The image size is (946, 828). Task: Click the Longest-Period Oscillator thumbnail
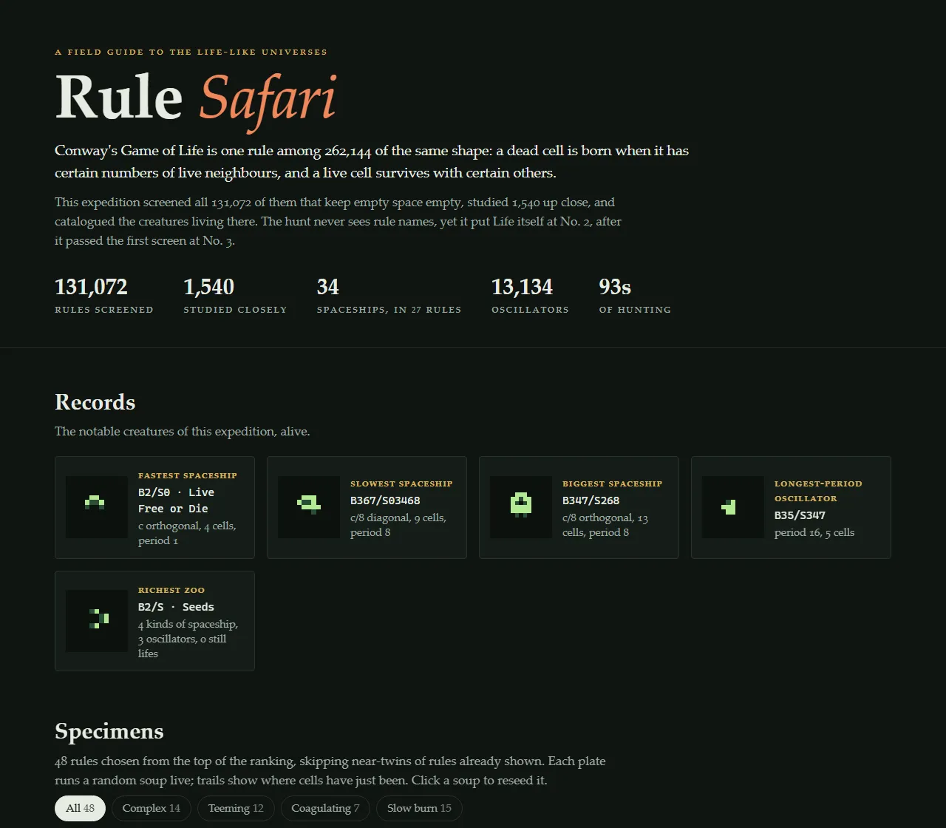coord(733,507)
